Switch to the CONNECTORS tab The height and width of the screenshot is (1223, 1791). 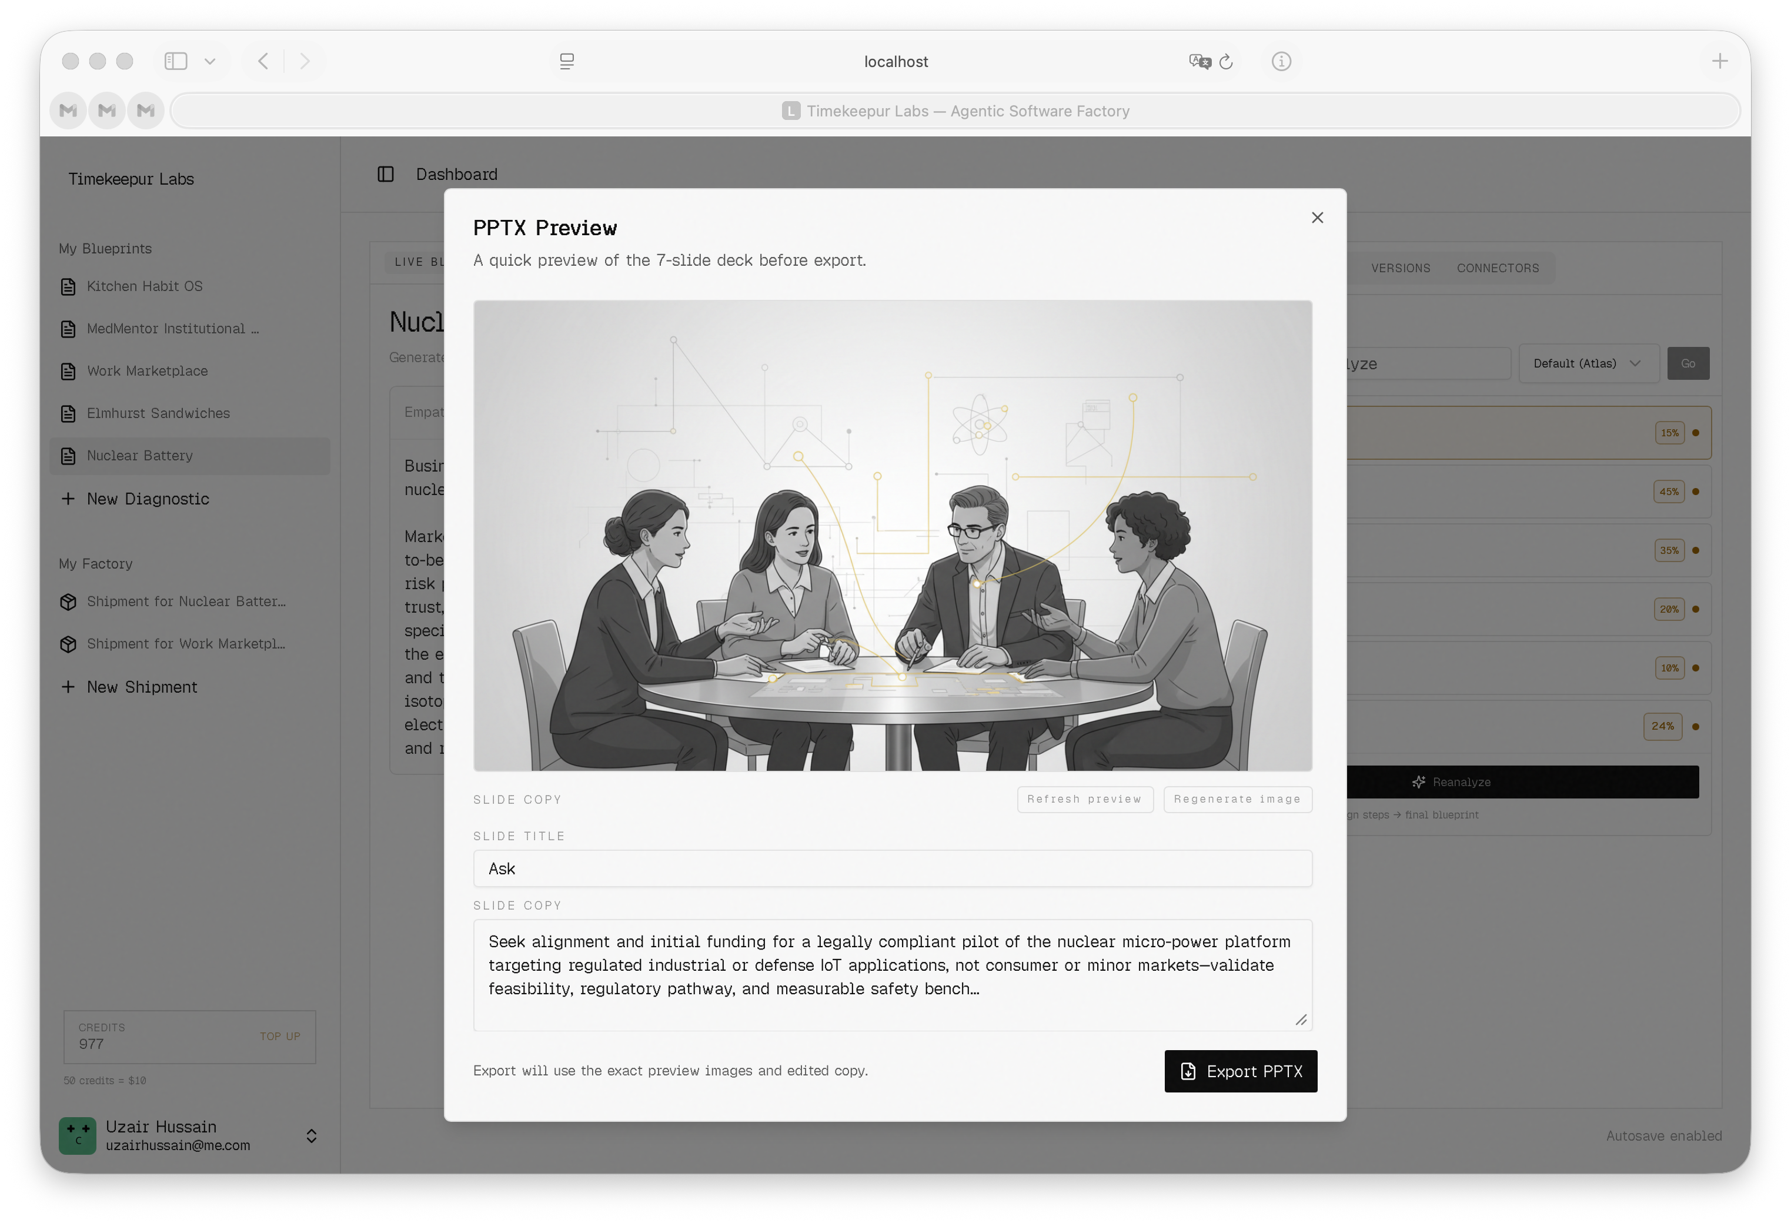(1498, 268)
